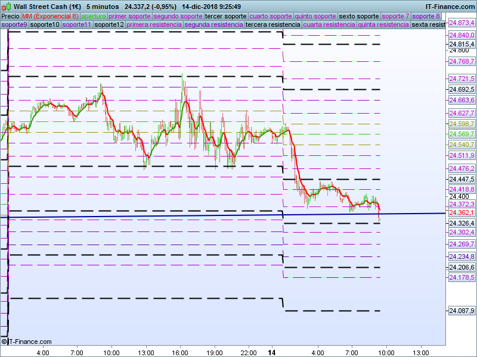This screenshot has height=357, width=477.
Task: Click the segunda resistencia label
Action: click(213, 24)
